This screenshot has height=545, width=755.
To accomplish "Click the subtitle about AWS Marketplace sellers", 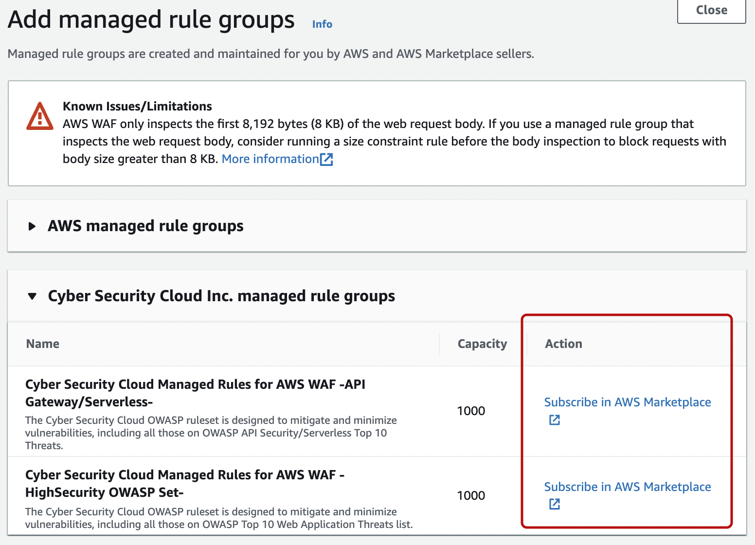I will click(271, 54).
